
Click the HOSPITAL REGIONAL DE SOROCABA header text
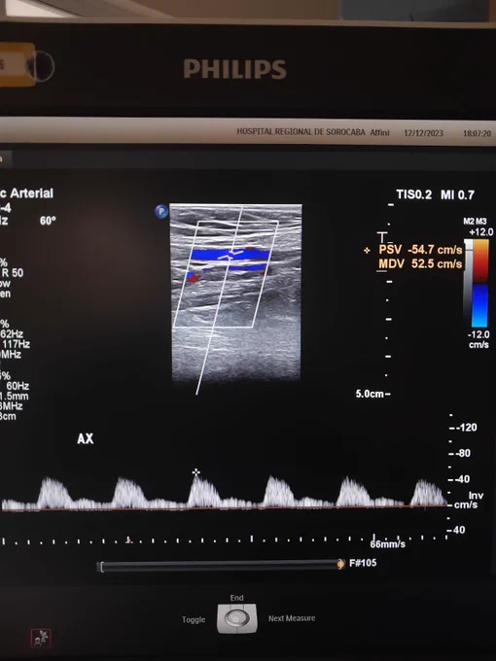pos(301,131)
